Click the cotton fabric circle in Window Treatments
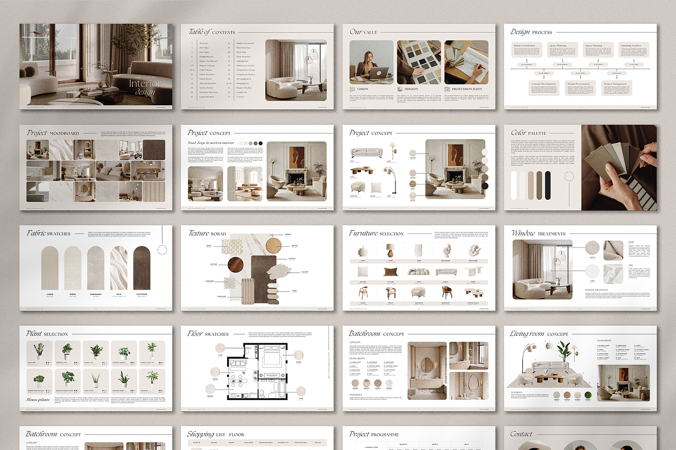676x450 pixels. pyautogui.click(x=593, y=248)
